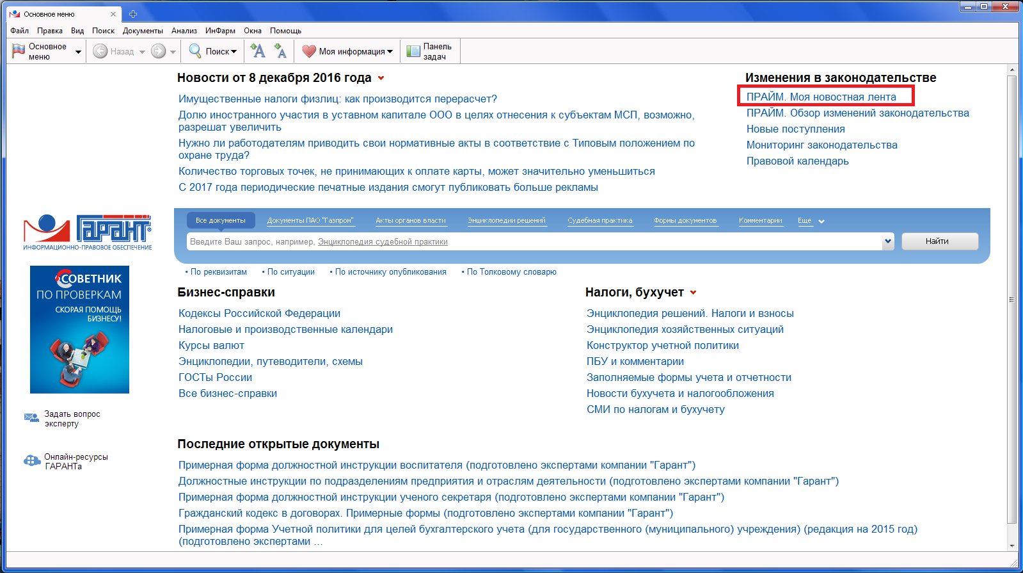Open search По Толковому словарю
This screenshot has height=573, width=1023.
512,272
